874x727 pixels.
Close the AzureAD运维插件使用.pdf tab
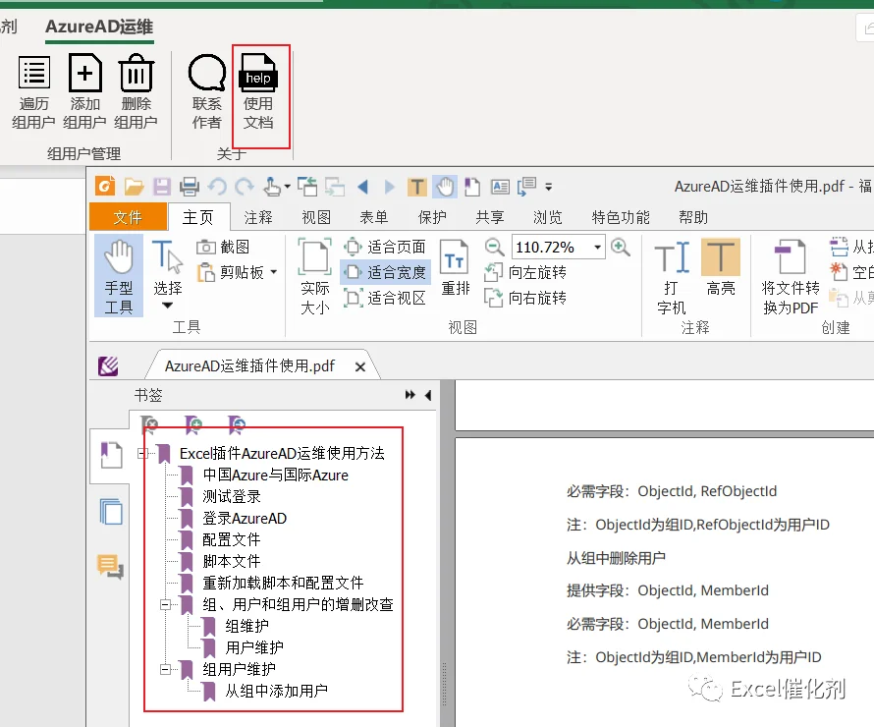tap(360, 366)
